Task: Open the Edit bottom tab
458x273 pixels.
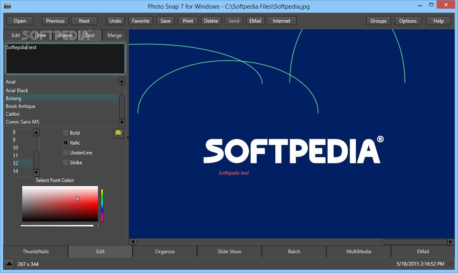Action: (x=100, y=251)
